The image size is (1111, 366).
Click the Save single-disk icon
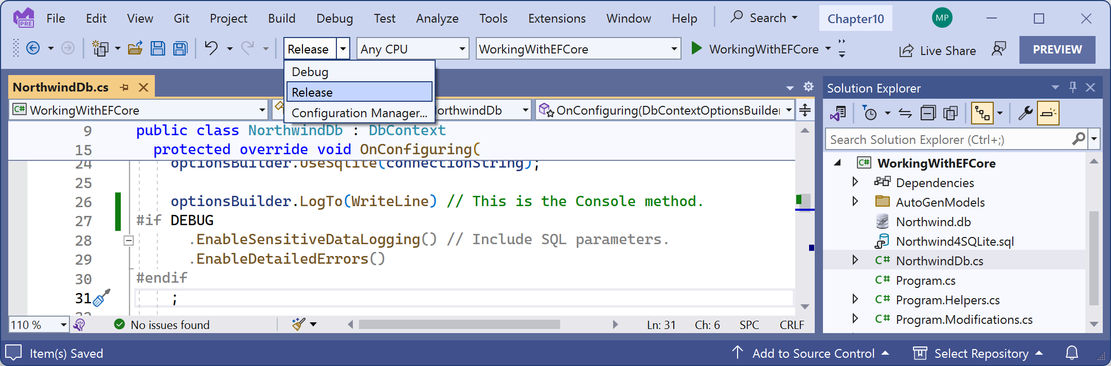[158, 49]
